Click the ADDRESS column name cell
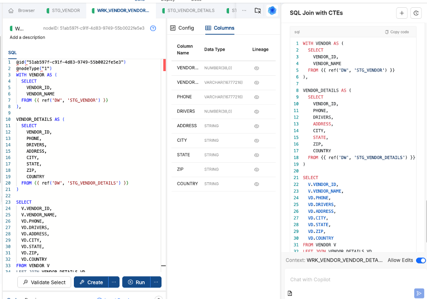The height and width of the screenshot is (299, 427). (x=187, y=126)
